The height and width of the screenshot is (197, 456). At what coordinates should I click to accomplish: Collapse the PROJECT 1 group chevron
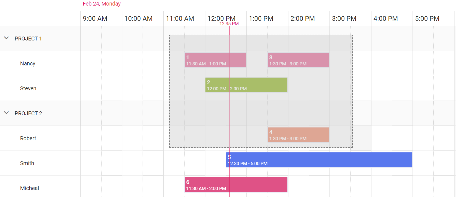point(6,38)
